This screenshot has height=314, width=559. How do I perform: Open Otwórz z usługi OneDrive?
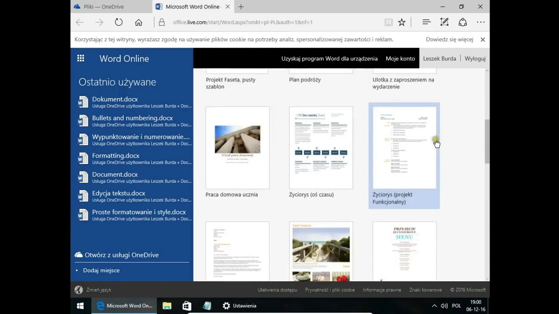pos(117,255)
